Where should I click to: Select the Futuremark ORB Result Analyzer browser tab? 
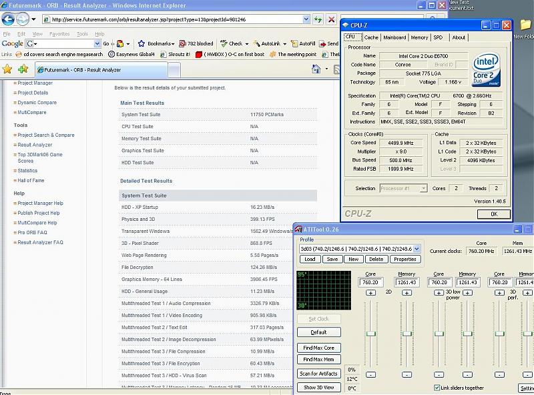click(101, 70)
